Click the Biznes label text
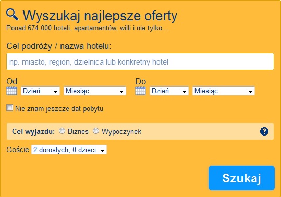Viewport: 281px width, 197px height. coord(78,132)
